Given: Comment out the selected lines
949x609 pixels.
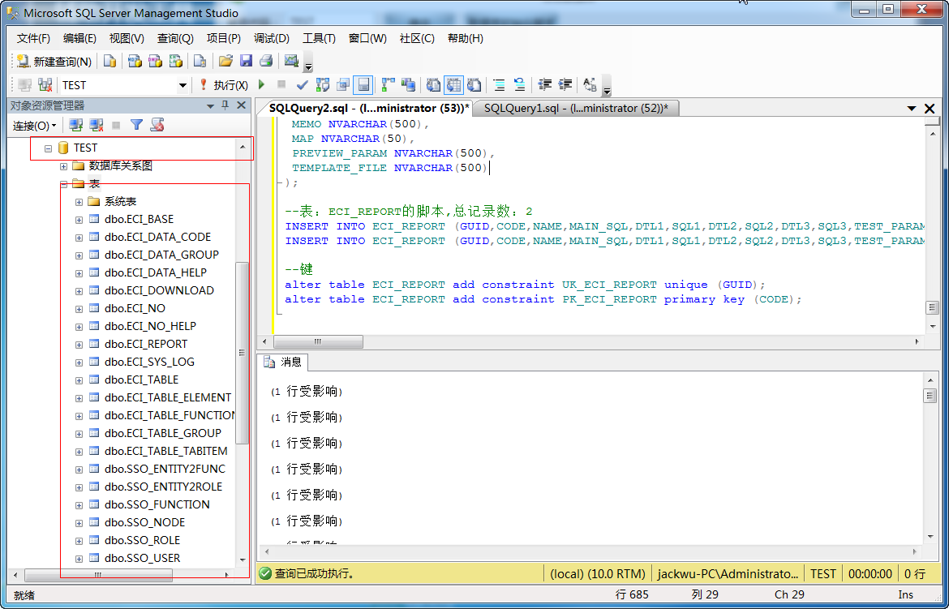Looking at the screenshot, I should coord(500,85).
